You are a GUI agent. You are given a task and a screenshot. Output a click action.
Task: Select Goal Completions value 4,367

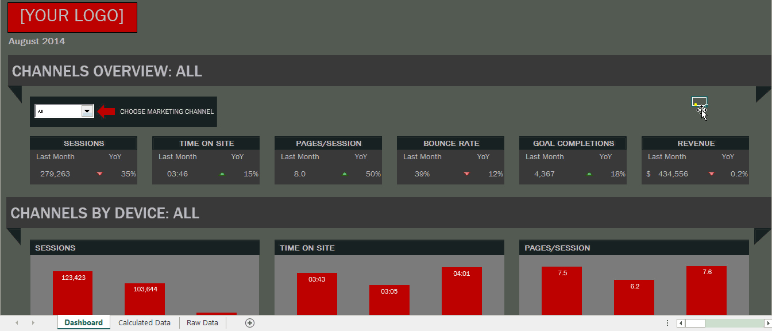point(545,174)
